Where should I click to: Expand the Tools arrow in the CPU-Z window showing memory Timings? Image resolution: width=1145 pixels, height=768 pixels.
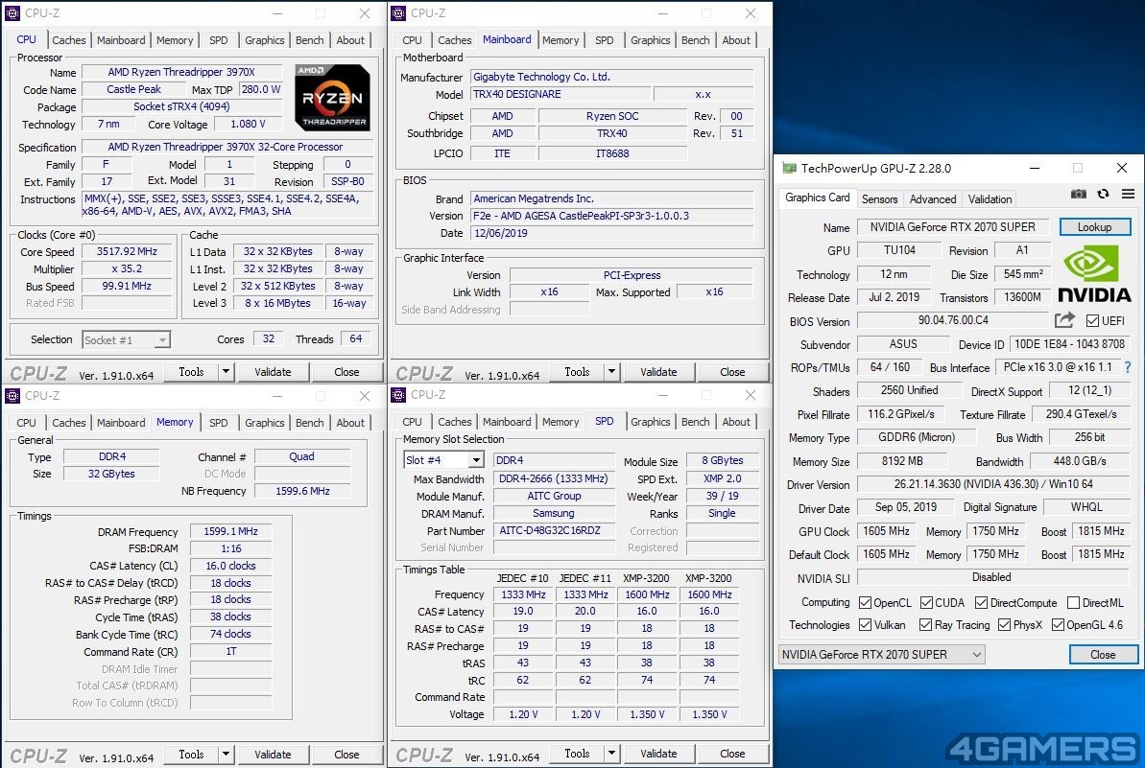coord(227,755)
